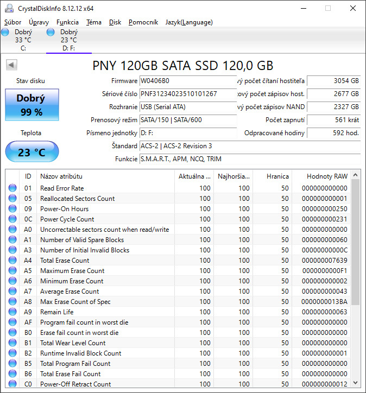
Task: Open the Disk menu
Action: (115, 22)
